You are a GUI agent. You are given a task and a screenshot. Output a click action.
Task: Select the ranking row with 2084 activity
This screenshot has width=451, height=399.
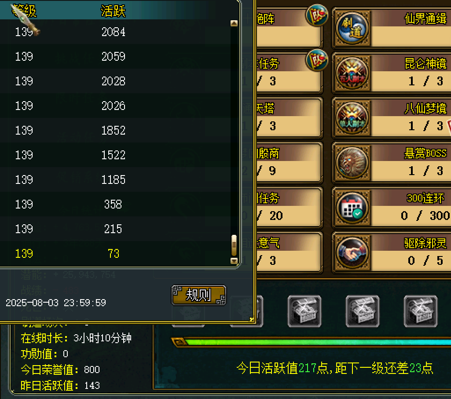coord(115,32)
